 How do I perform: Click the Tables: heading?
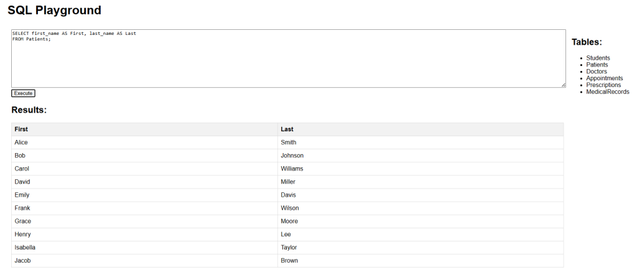click(x=587, y=42)
